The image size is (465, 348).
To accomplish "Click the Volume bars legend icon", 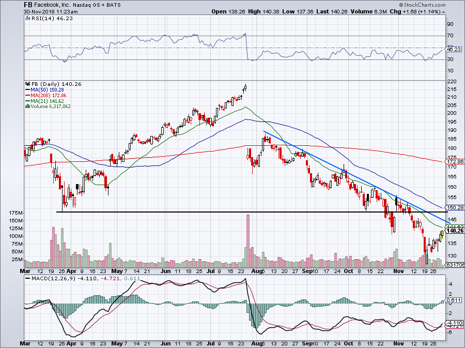I will pyautogui.click(x=27, y=106).
